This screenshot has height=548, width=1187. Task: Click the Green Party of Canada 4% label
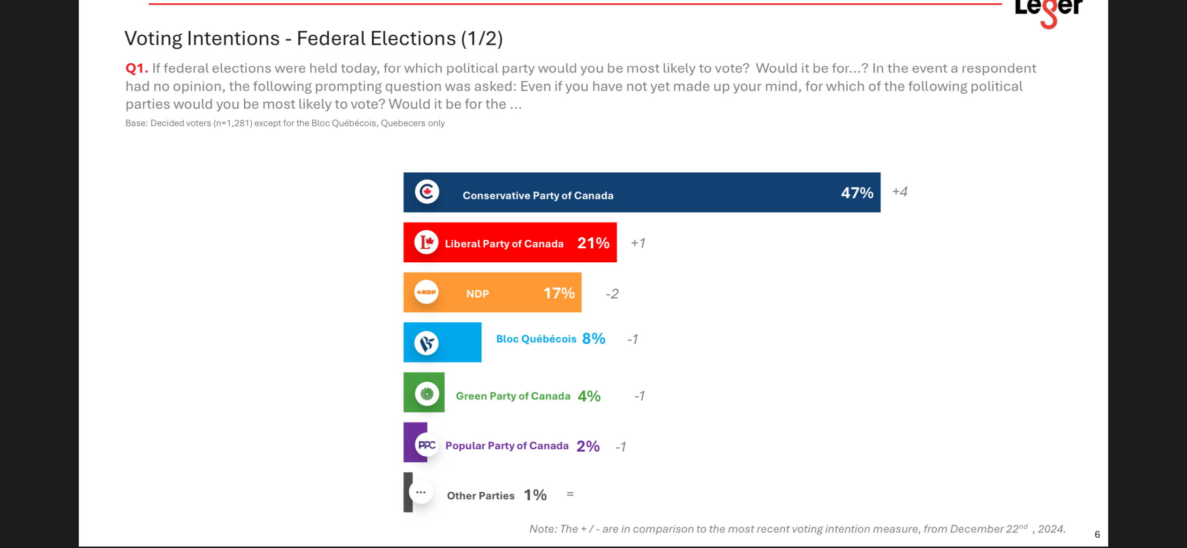point(528,396)
